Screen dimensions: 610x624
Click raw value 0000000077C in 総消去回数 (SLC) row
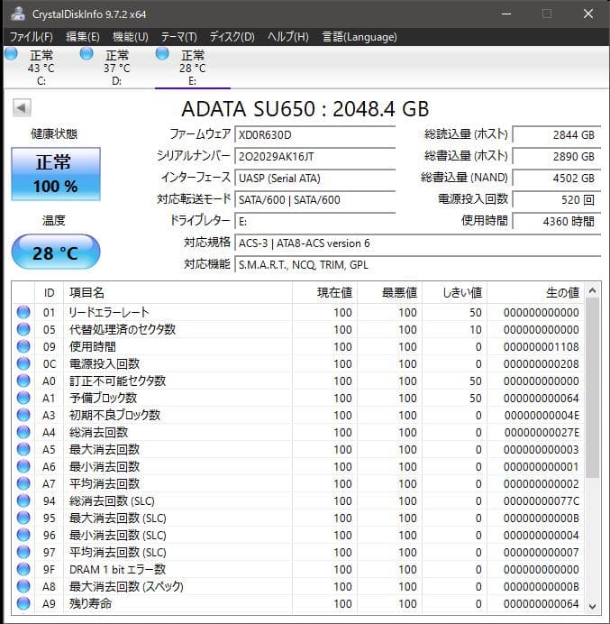[x=541, y=500]
